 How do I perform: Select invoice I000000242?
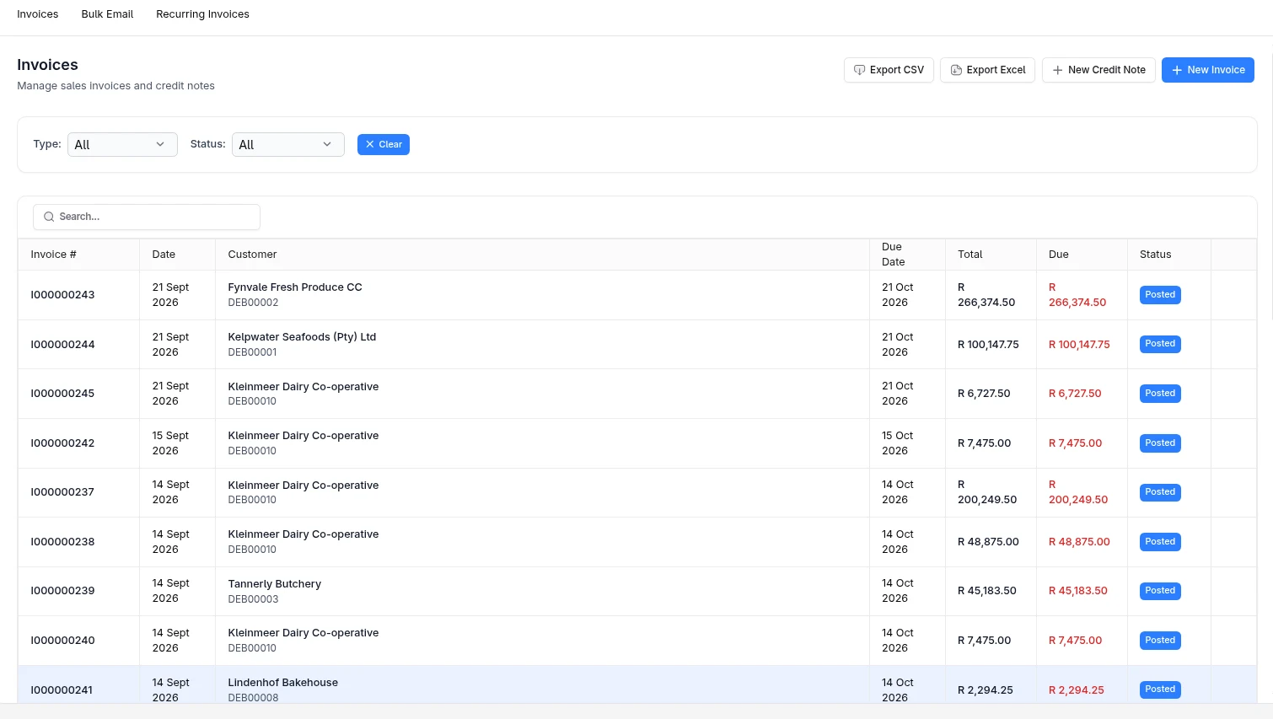pos(62,443)
